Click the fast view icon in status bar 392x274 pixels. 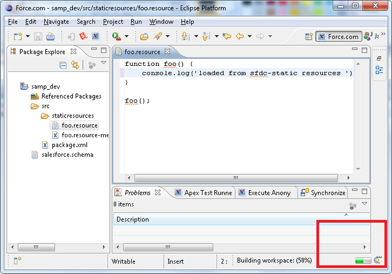point(17,260)
